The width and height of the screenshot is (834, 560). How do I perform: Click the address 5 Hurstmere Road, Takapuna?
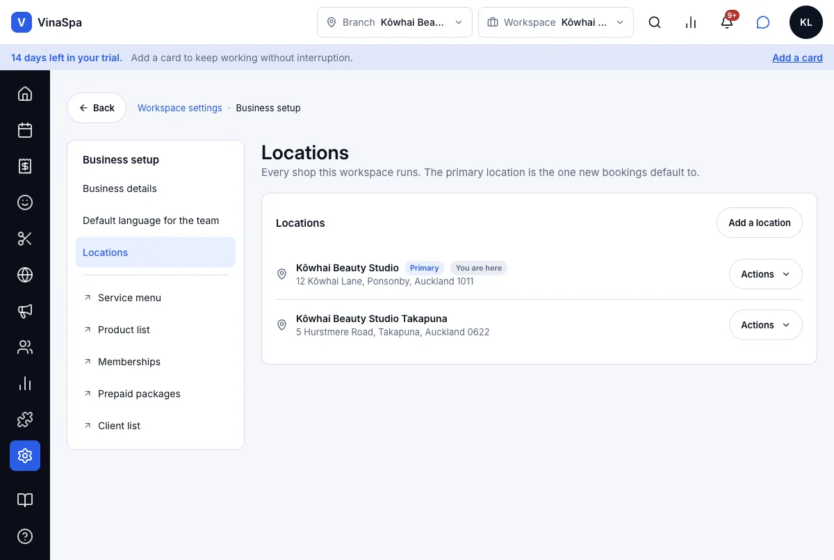393,333
